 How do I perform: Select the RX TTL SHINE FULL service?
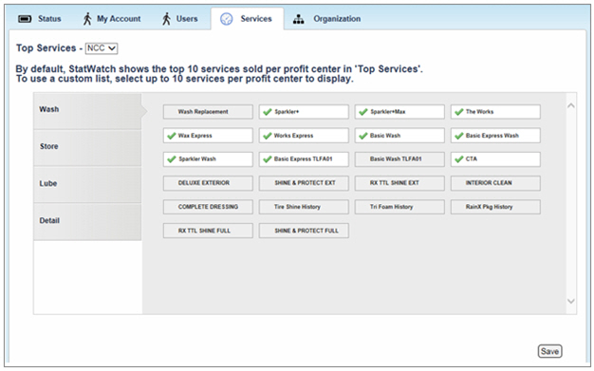tap(208, 231)
